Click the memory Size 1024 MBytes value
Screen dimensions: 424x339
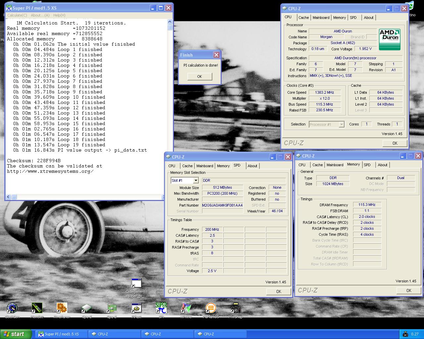point(333,184)
